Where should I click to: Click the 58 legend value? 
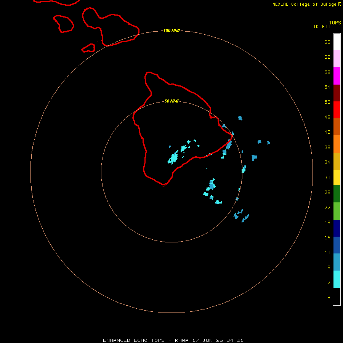(327, 72)
